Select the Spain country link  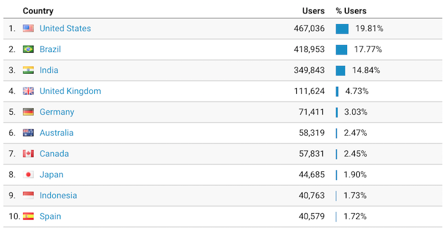click(50, 216)
